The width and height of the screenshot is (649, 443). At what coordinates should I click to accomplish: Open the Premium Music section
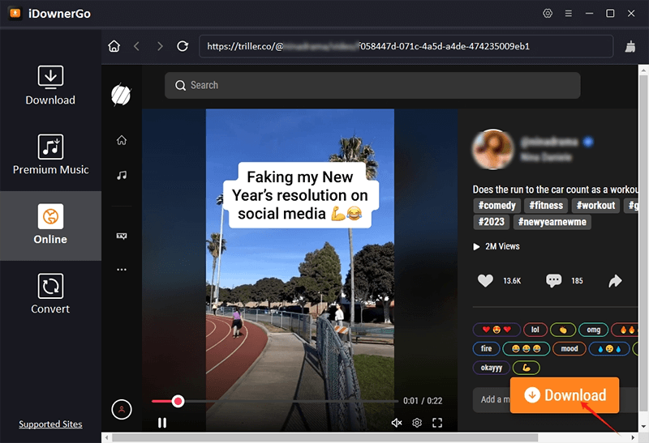(x=50, y=155)
